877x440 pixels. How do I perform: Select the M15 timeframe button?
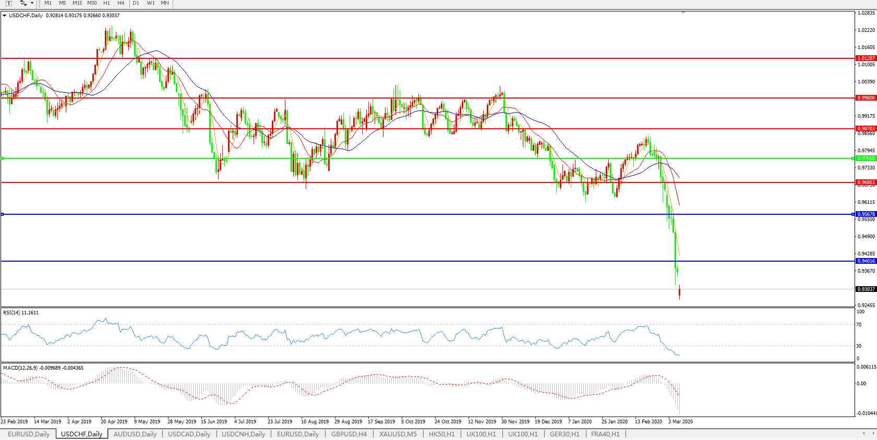click(x=77, y=3)
